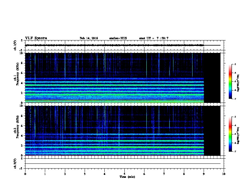
Task: Click the "Time (min)" x-axis label
Action: (x=127, y=177)
